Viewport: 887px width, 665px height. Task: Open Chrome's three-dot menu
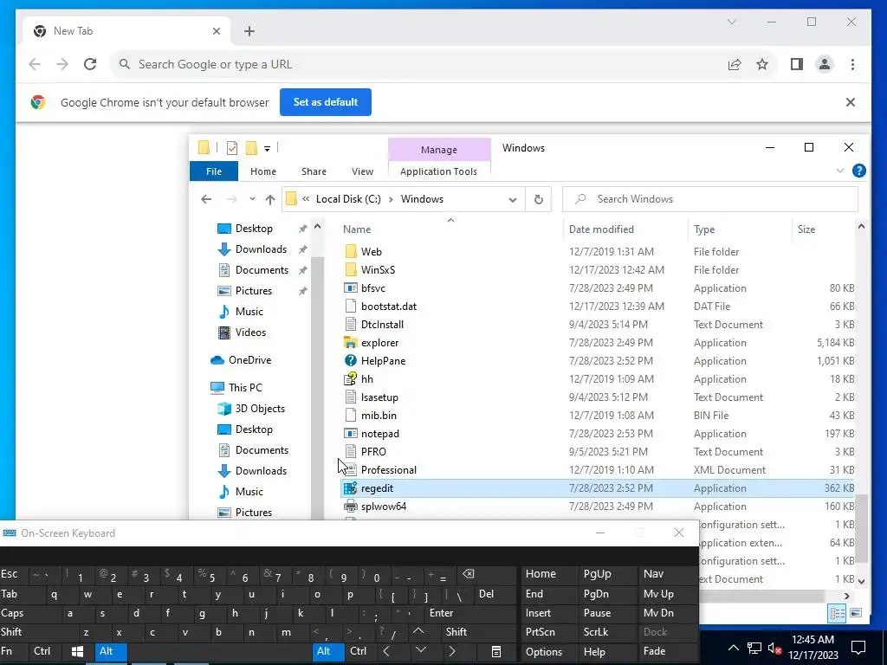coord(852,64)
